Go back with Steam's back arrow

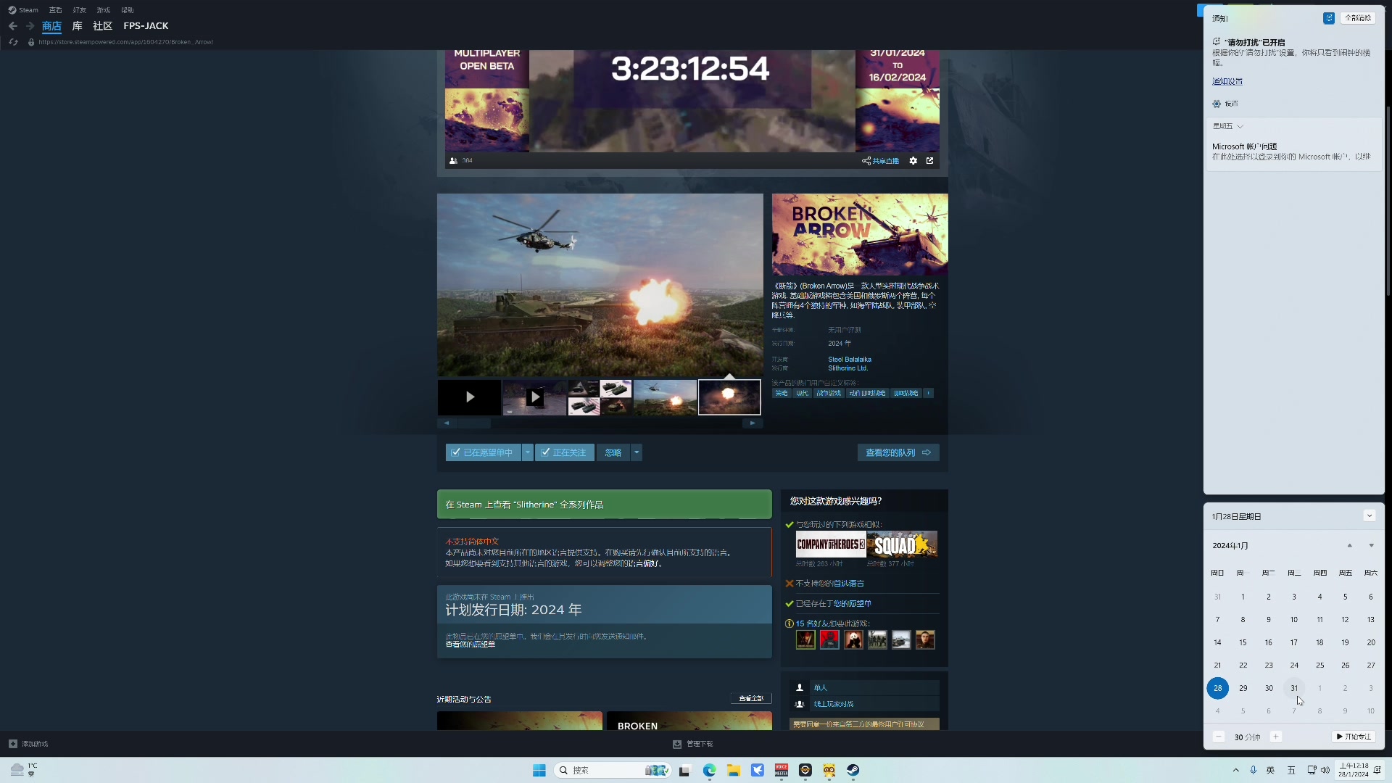click(13, 26)
